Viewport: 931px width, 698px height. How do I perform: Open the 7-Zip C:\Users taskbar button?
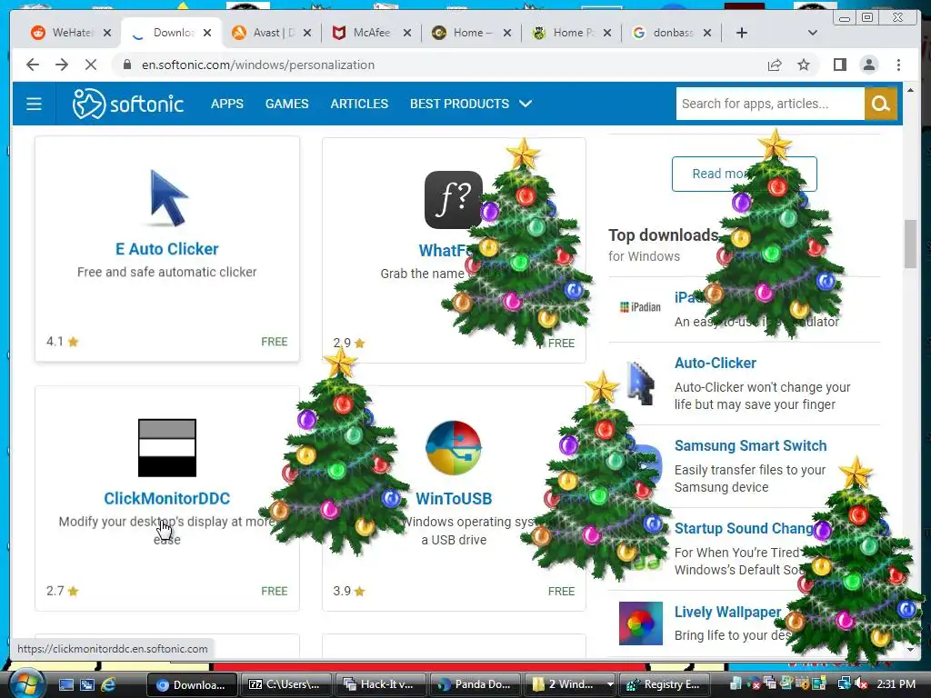tap(286, 684)
